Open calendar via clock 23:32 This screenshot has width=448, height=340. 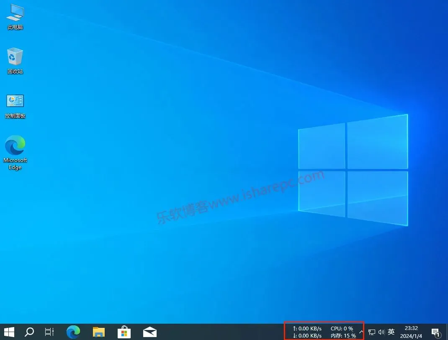411,332
